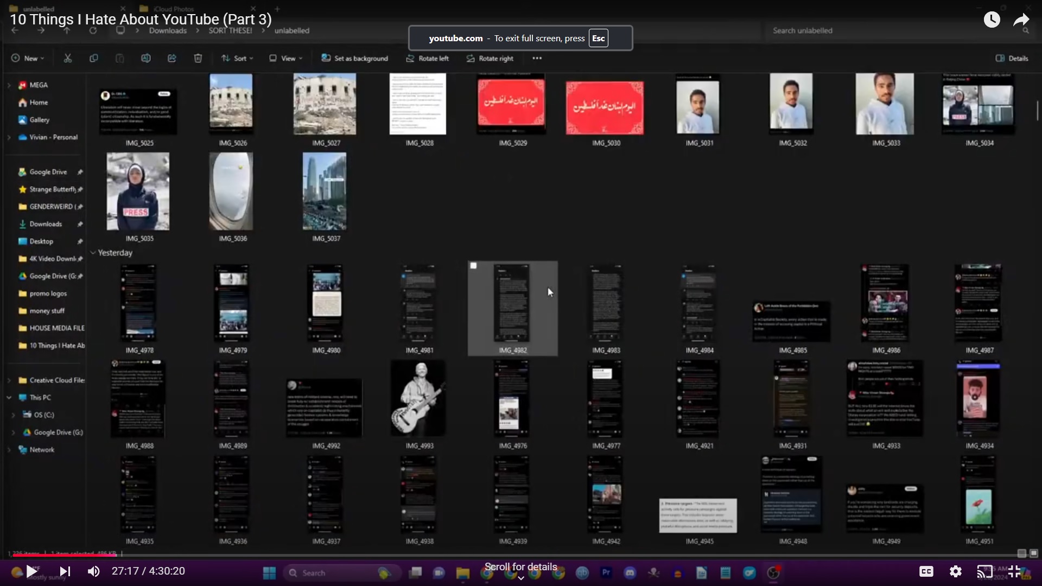Click the Cut scissors icon
This screenshot has height=586, width=1042.
coord(68,58)
